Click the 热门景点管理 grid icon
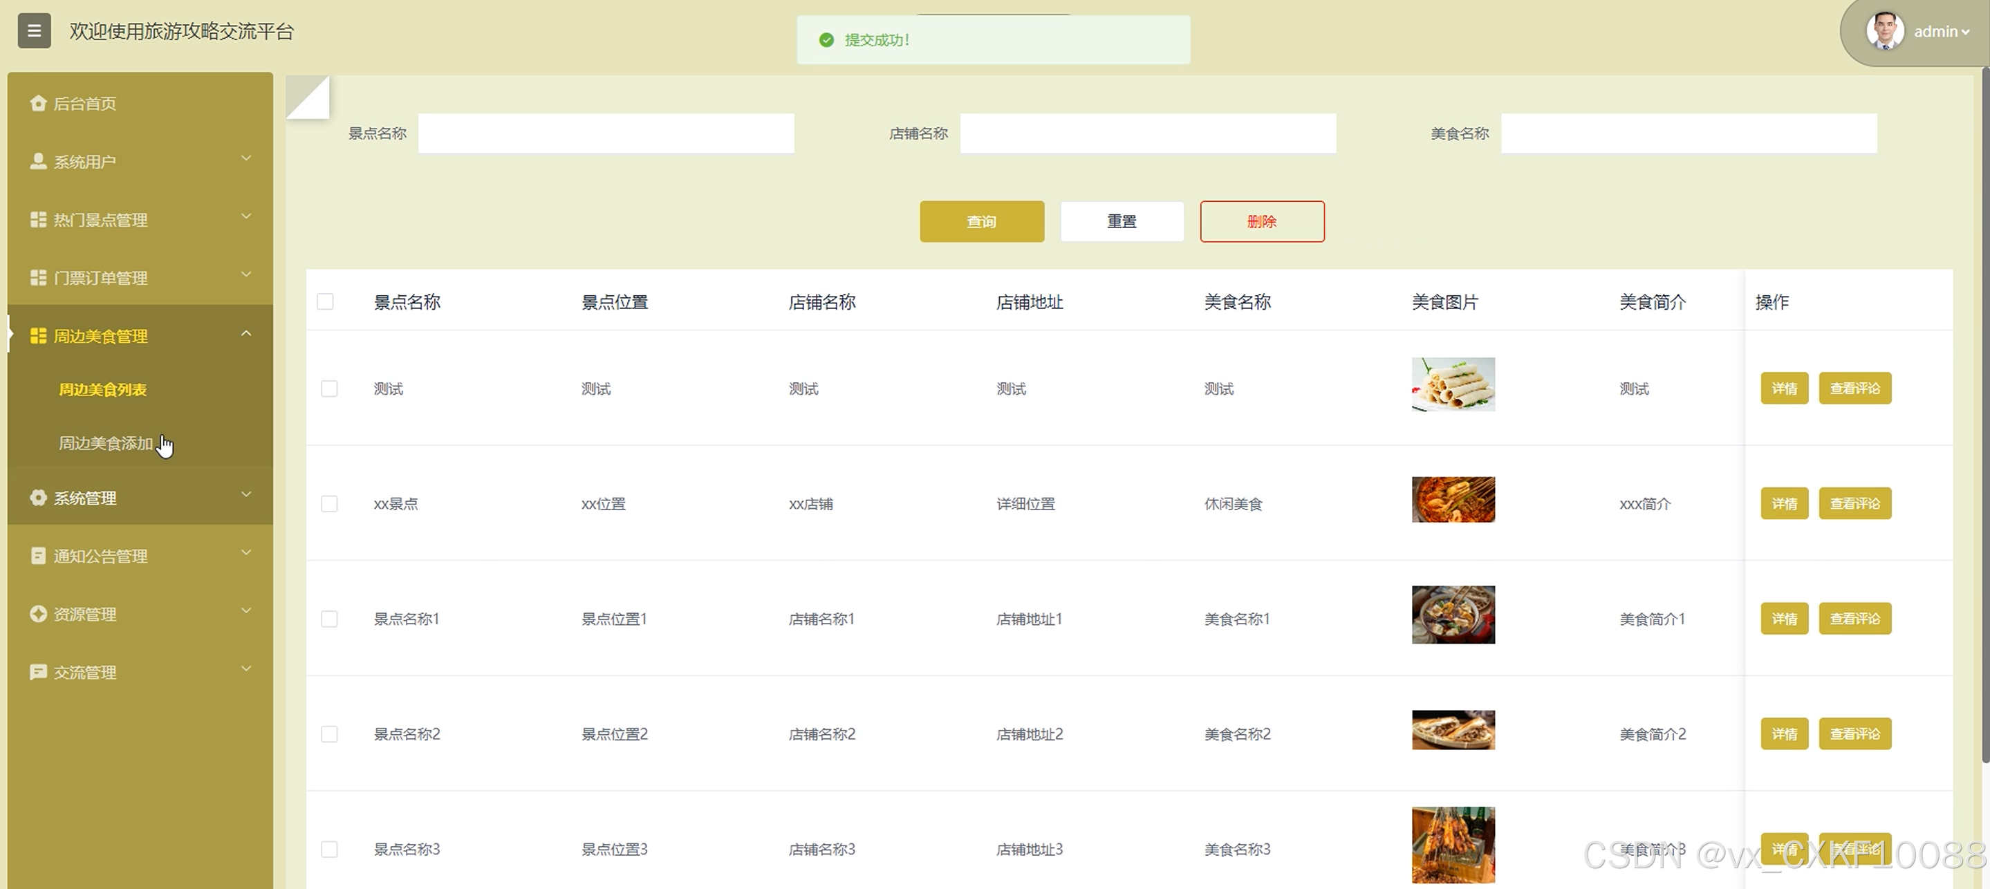 pos(38,219)
